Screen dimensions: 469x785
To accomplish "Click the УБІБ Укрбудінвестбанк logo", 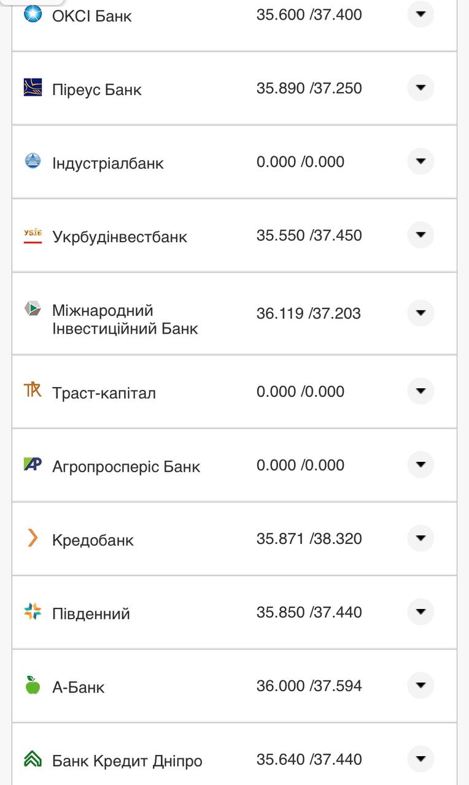I will (x=32, y=235).
